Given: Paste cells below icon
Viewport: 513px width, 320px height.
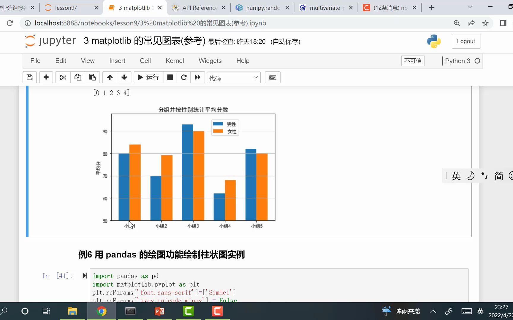Looking at the screenshot, I should pos(92,77).
